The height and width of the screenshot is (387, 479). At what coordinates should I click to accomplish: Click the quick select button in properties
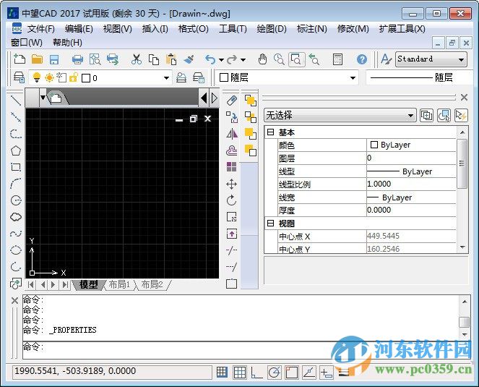tap(461, 116)
